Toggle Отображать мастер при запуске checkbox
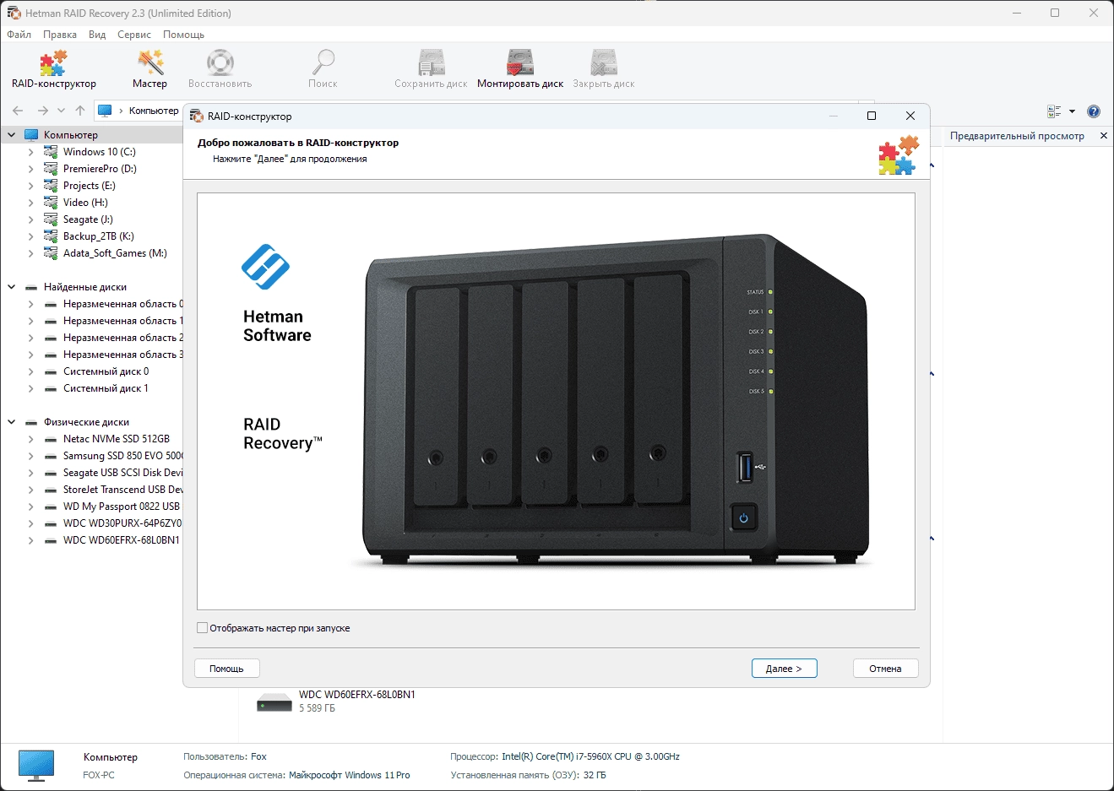 pyautogui.click(x=202, y=628)
